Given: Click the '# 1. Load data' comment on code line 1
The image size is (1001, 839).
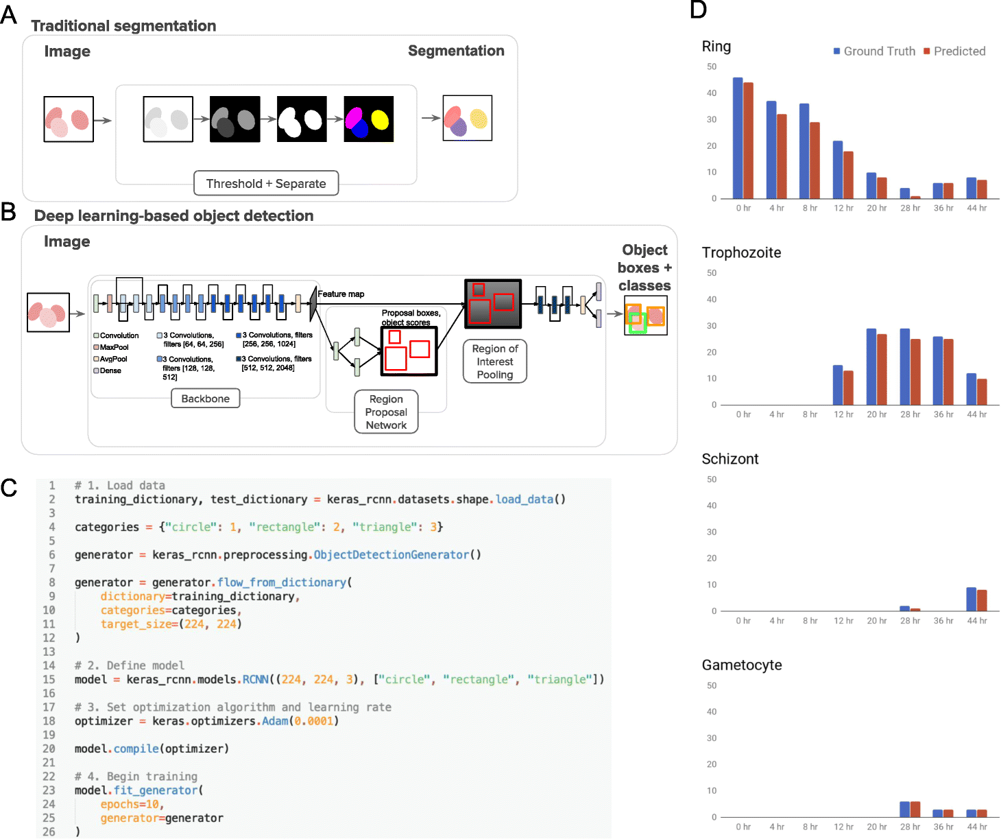Looking at the screenshot, I should pyautogui.click(x=120, y=486).
